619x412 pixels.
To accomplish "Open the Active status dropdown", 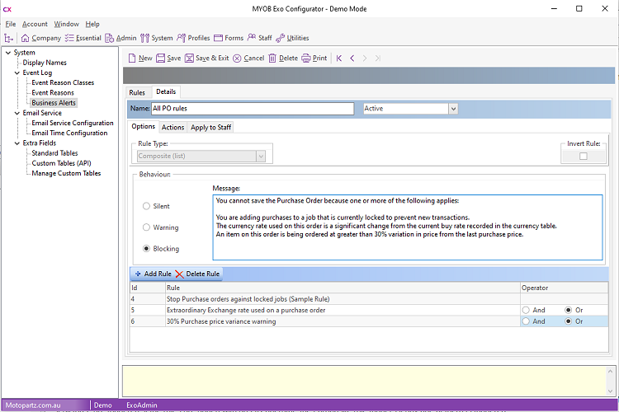I will 453,109.
